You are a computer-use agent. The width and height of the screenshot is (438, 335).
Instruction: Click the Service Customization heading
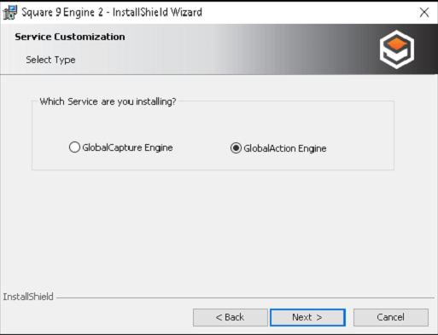coord(70,37)
